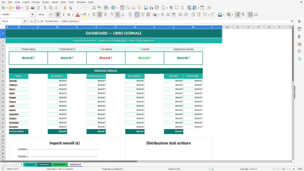Toggle Bold formatting

[58, 15]
